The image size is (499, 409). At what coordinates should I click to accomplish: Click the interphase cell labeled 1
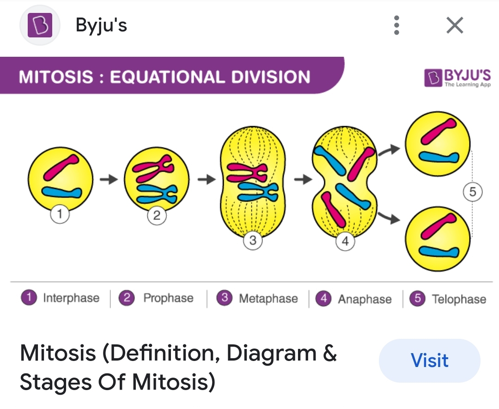click(x=61, y=179)
